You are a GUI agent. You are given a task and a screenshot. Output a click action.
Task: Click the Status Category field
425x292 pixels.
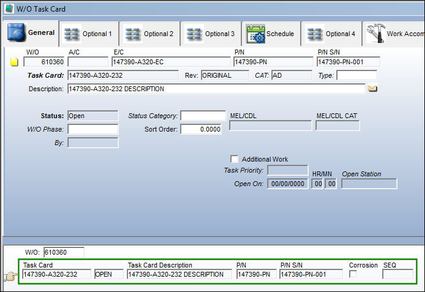coord(203,116)
